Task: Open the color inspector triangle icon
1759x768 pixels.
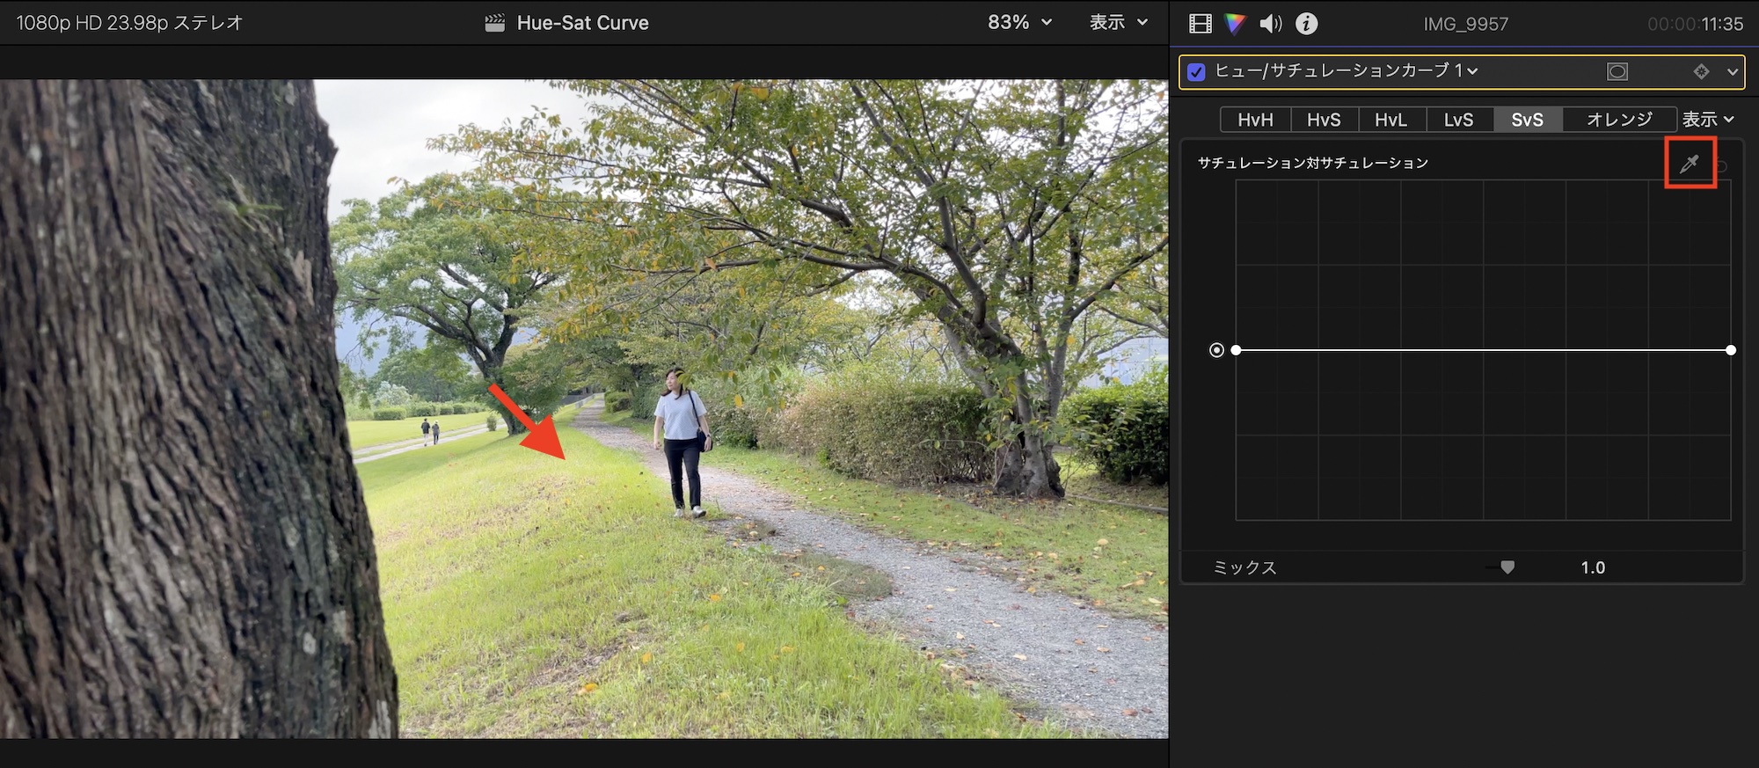Action: [x=1235, y=24]
